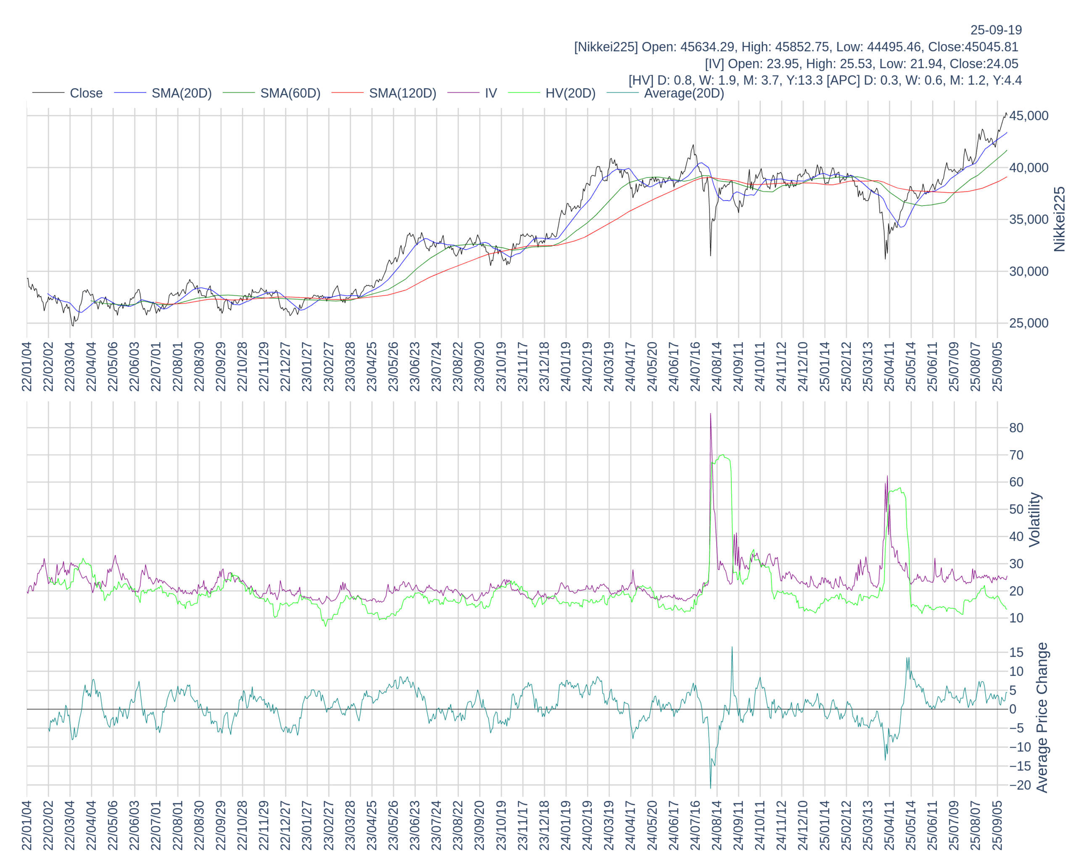Click the Volatility axis title
The image size is (1076, 861).
pyautogui.click(x=1034, y=520)
